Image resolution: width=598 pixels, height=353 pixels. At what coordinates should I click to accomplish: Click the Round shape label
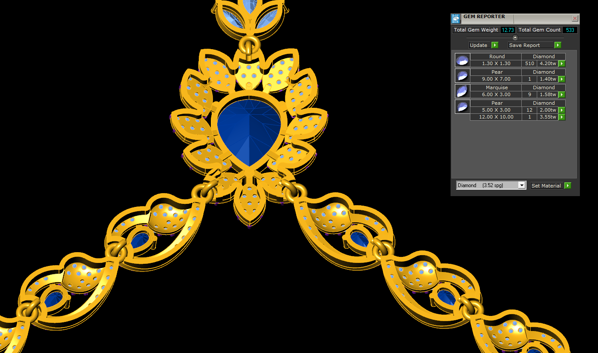pos(497,56)
